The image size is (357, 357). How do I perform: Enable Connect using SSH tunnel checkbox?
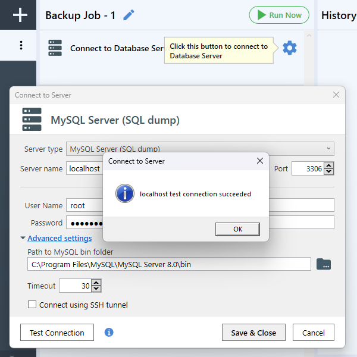click(32, 305)
